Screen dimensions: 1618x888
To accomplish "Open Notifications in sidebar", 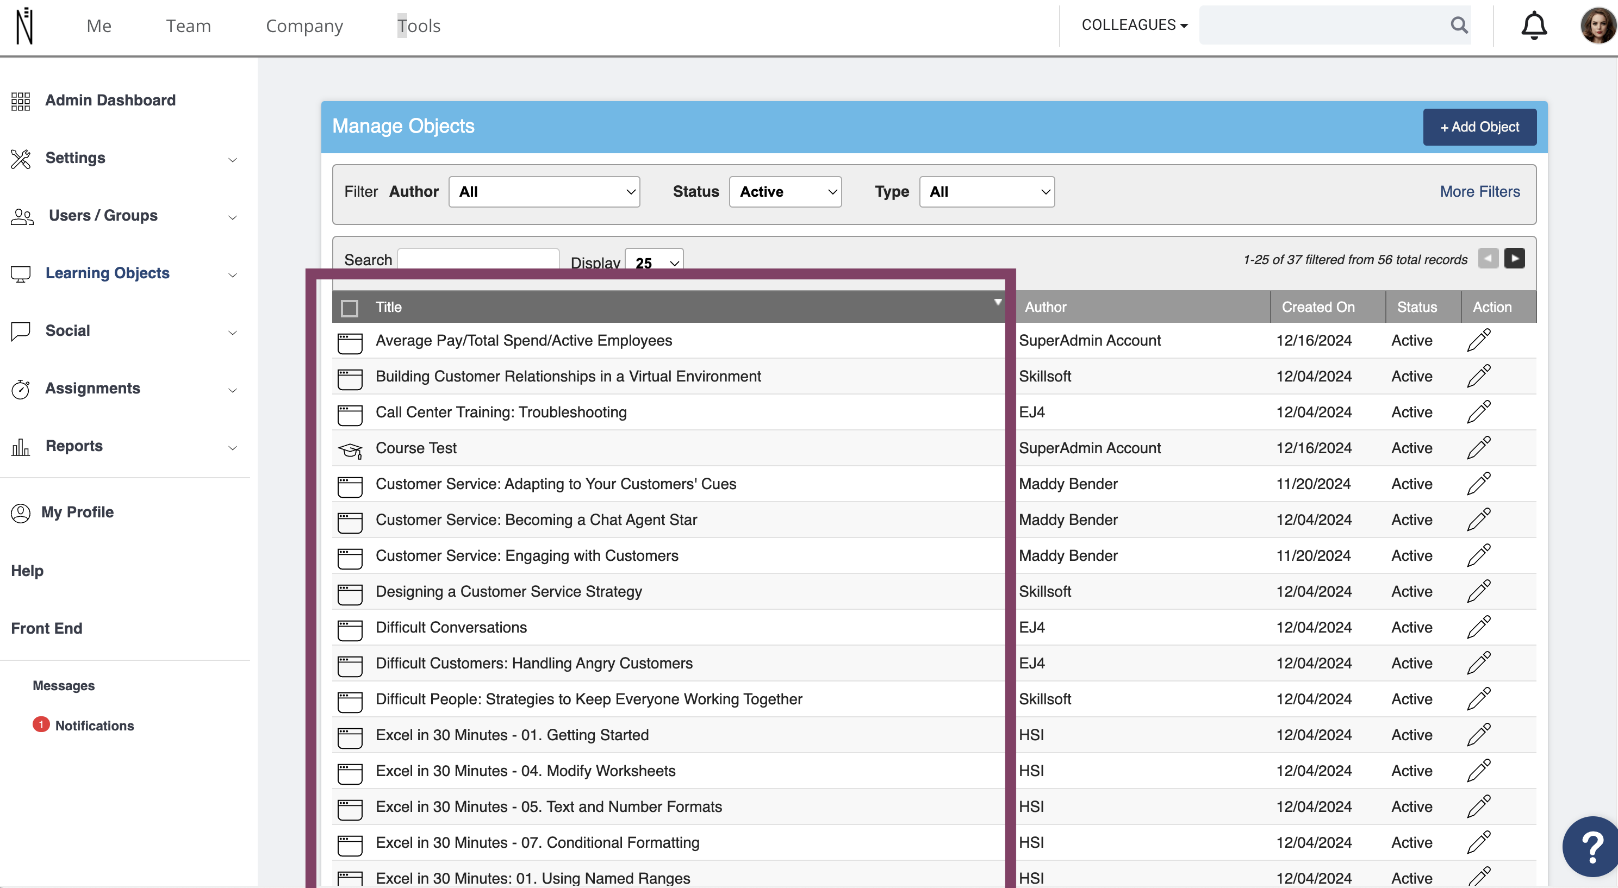I will pos(94,726).
